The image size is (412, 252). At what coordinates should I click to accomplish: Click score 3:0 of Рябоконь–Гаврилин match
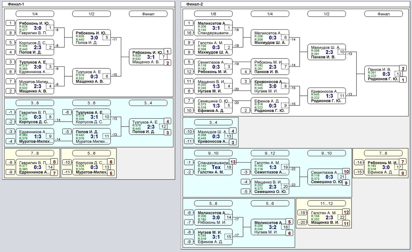(38, 28)
